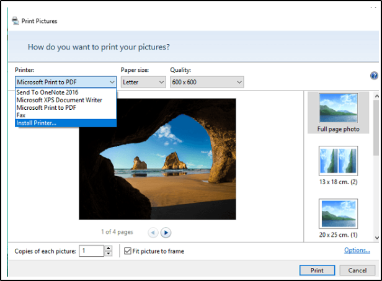382x281 pixels.
Task: Select the Full page photo layout
Action: point(338,113)
